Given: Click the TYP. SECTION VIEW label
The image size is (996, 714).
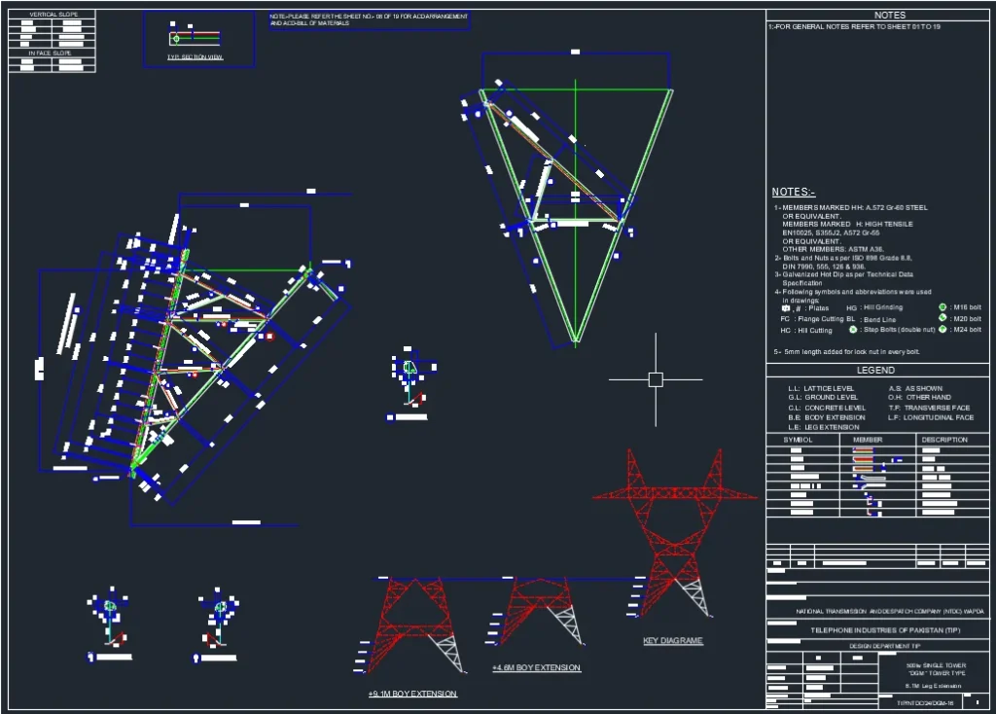Looking at the screenshot, I should coord(195,58).
